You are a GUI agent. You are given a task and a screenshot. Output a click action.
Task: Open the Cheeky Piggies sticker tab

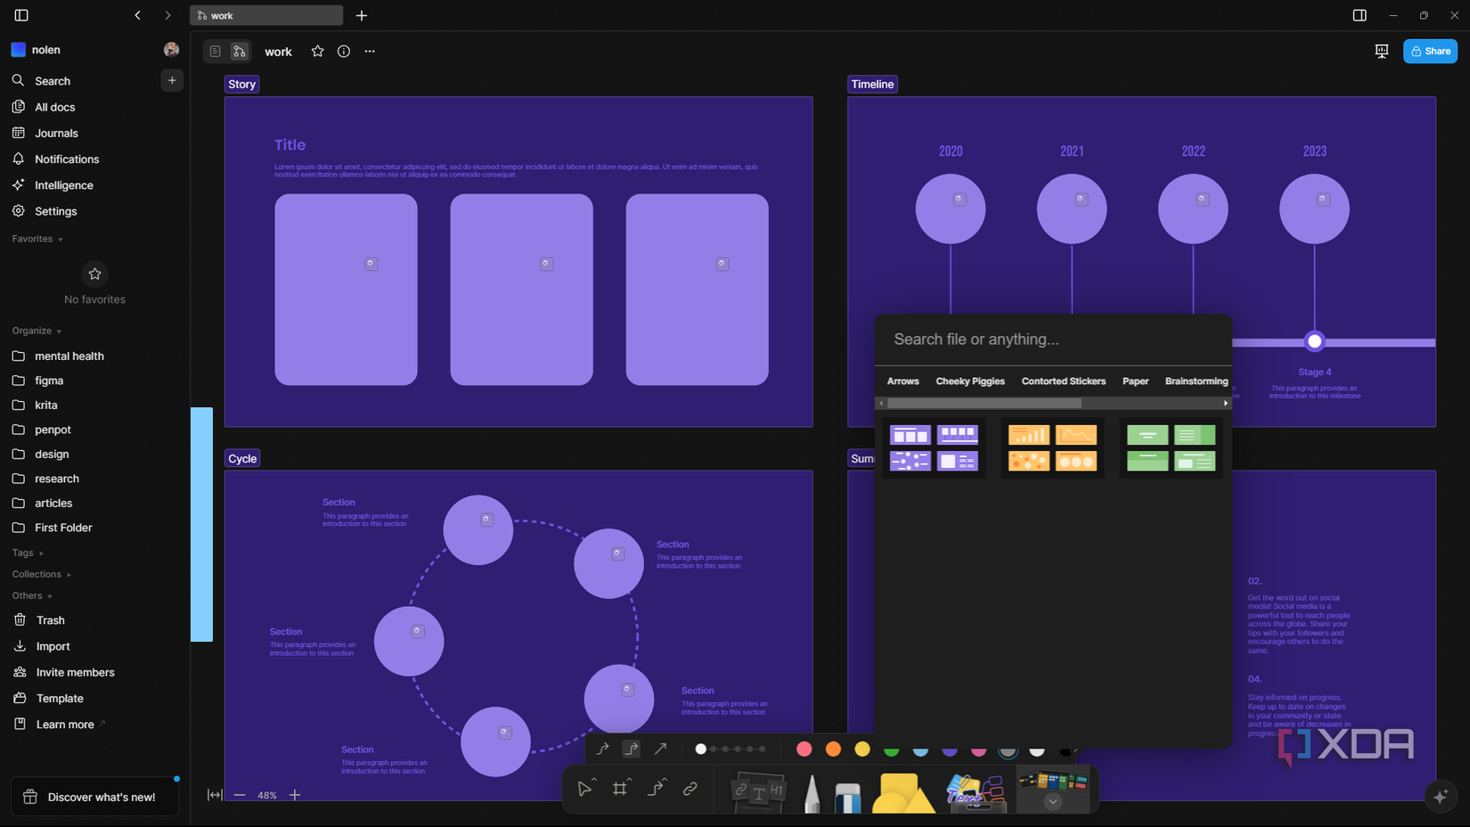tap(970, 381)
